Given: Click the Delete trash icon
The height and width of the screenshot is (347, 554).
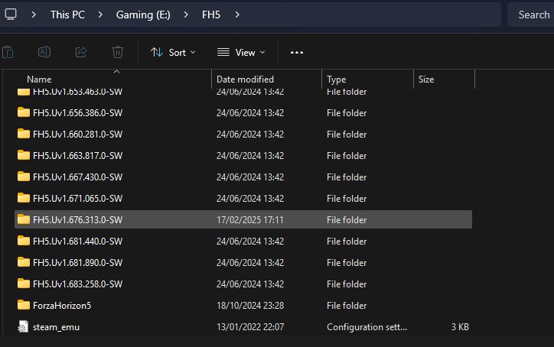Looking at the screenshot, I should pyautogui.click(x=118, y=52).
